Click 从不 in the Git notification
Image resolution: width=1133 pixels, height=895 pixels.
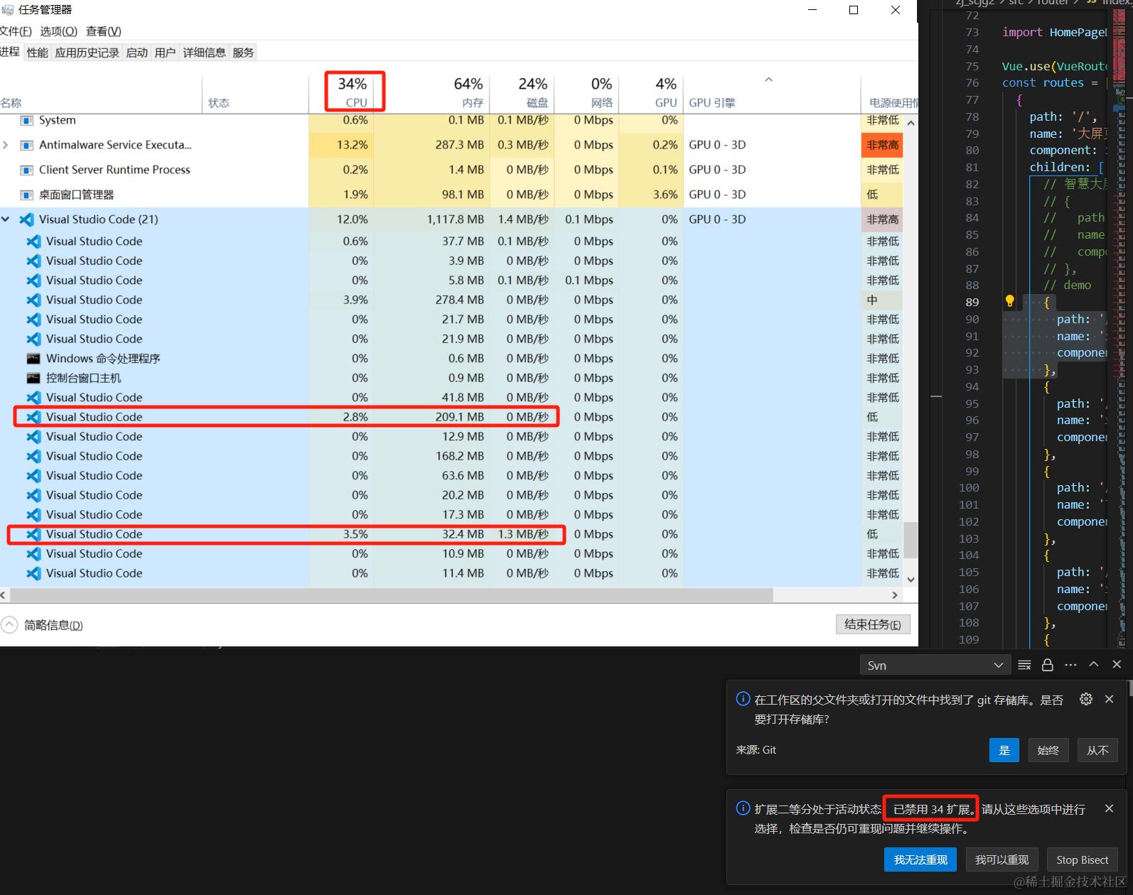point(1097,750)
